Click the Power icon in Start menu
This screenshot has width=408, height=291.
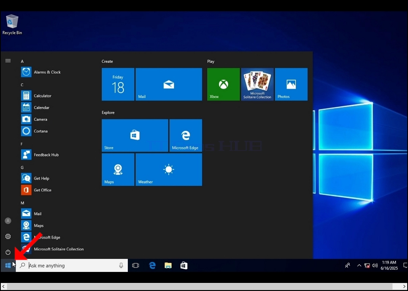(x=8, y=252)
